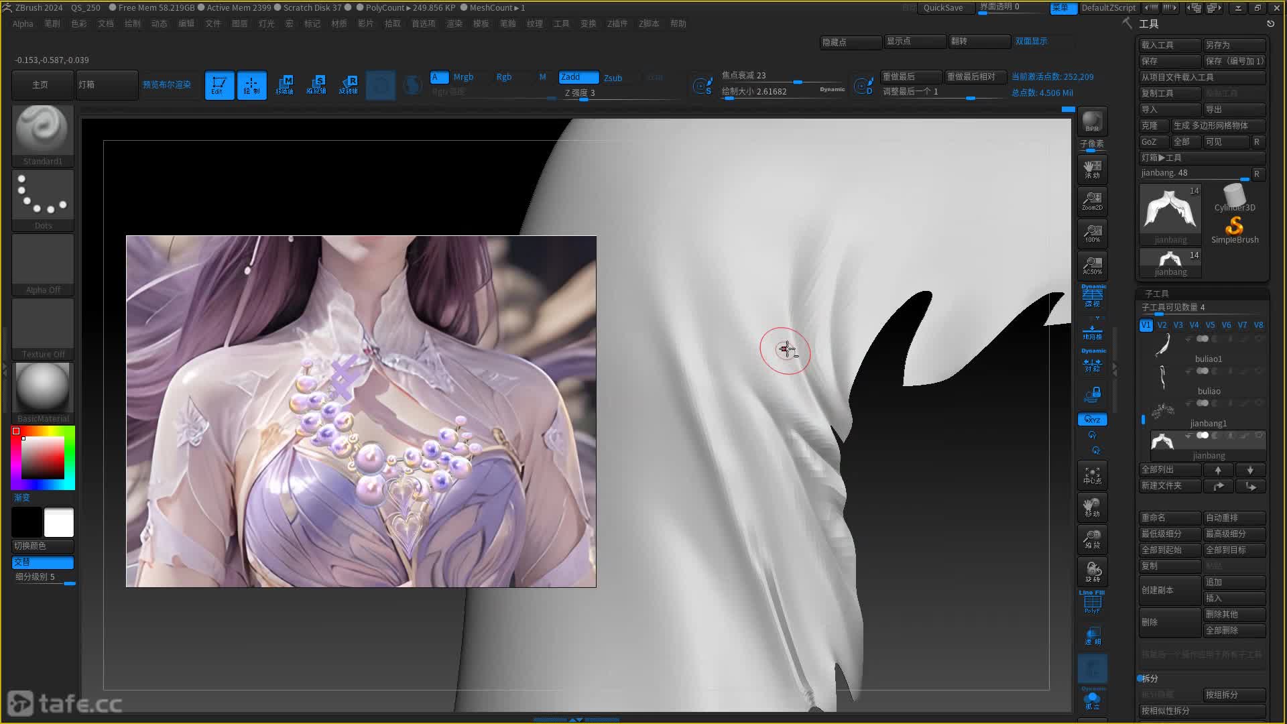Click the 旋转 rotate view icon
The height and width of the screenshot is (724, 1287).
point(1092,572)
